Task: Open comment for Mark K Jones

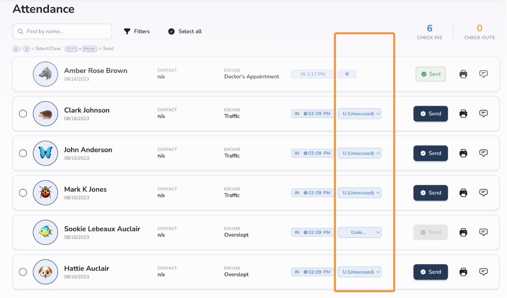Action: 483,193
